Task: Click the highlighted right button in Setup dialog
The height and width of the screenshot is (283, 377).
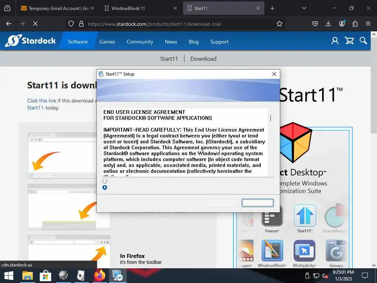Action: 257,203
